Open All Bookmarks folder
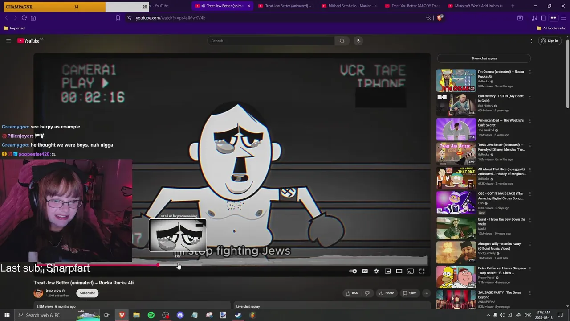 tap(551, 28)
